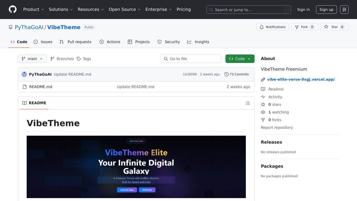This screenshot has height=201, width=357.
Task: Fork the VibeTheme repository
Action: [304, 27]
